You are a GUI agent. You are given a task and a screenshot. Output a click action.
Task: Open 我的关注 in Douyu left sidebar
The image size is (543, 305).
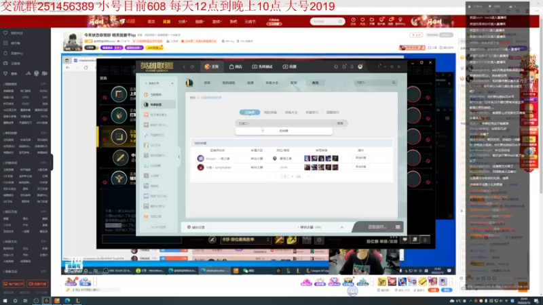[x=14, y=33]
